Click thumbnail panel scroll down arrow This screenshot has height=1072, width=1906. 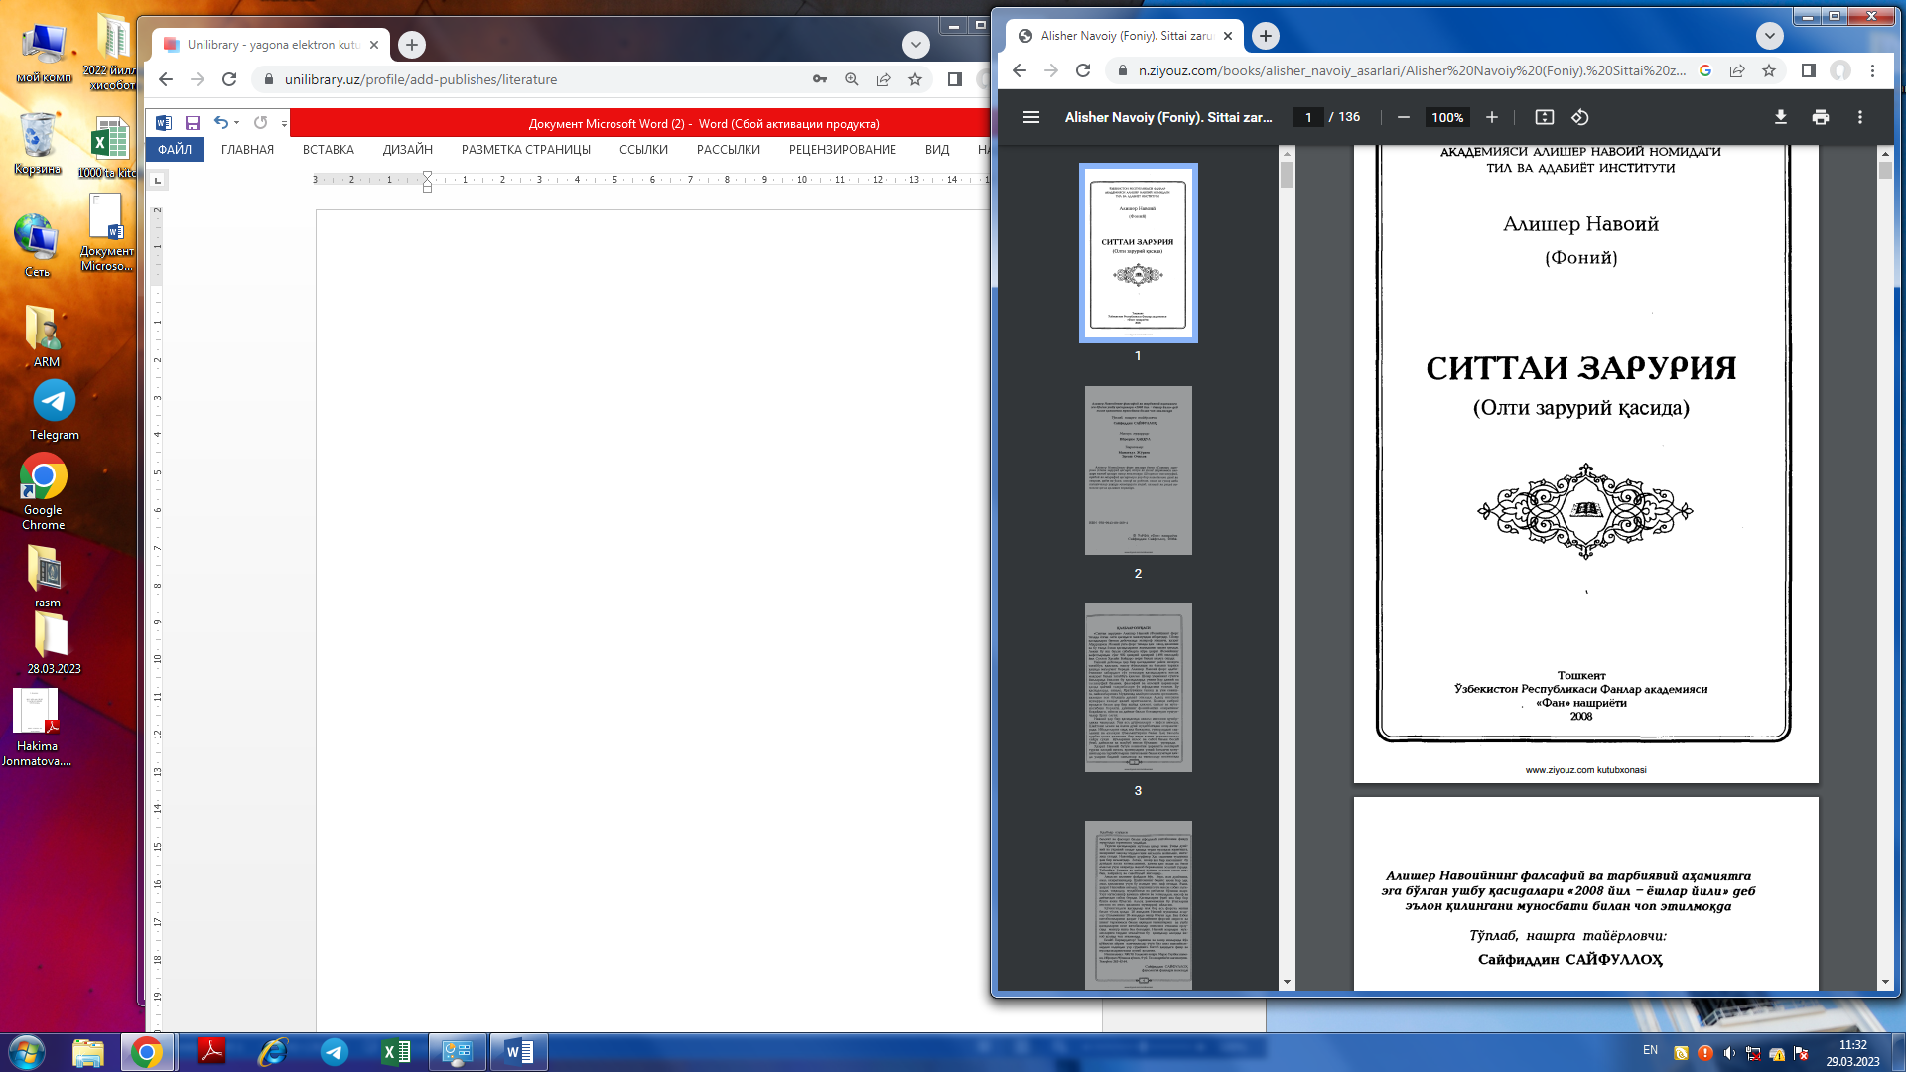tap(1287, 982)
